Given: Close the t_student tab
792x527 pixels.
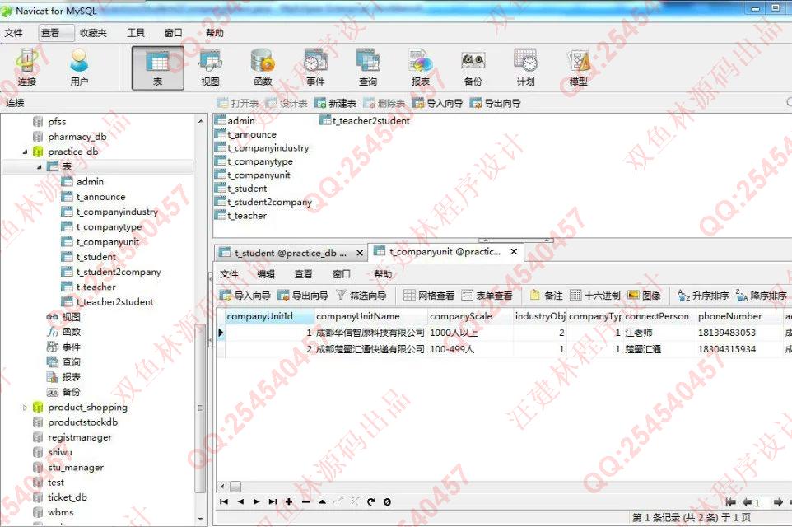Looking at the screenshot, I should 360,253.
